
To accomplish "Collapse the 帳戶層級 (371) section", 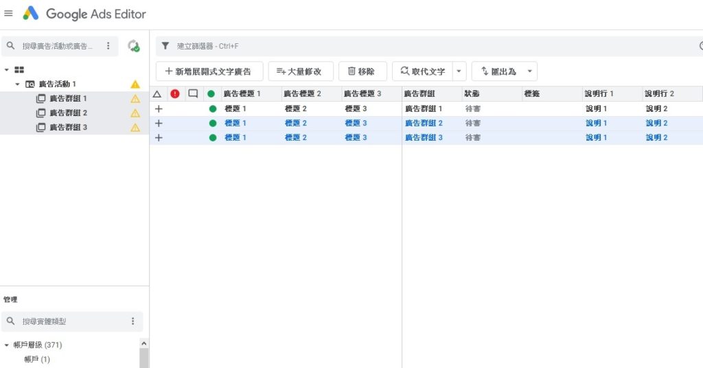I will (x=7, y=345).
